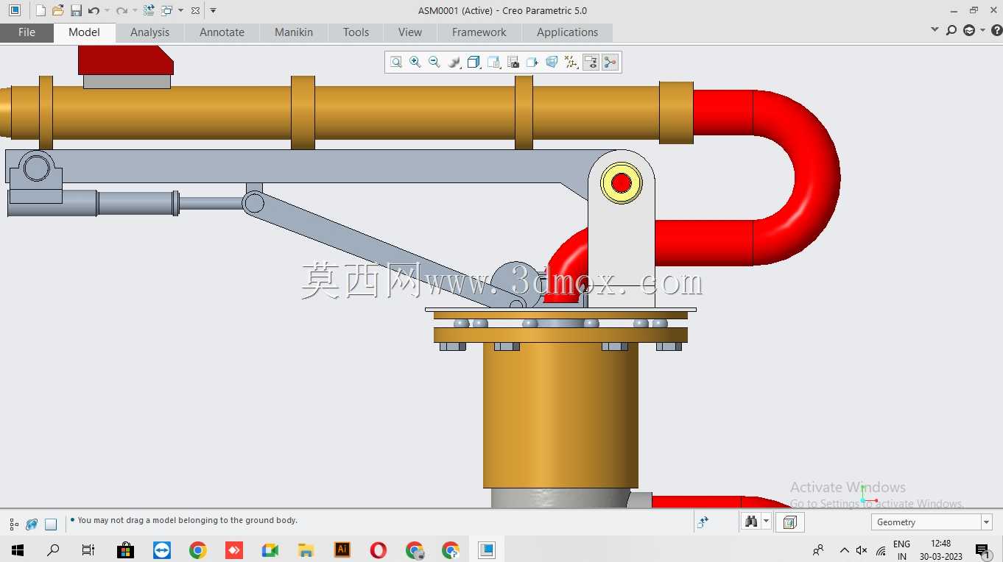Click the selection buffer icon in status bar
The image size is (1003, 562).
[x=789, y=522]
